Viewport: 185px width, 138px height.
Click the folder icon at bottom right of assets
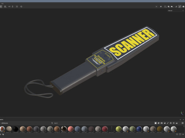(180, 134)
